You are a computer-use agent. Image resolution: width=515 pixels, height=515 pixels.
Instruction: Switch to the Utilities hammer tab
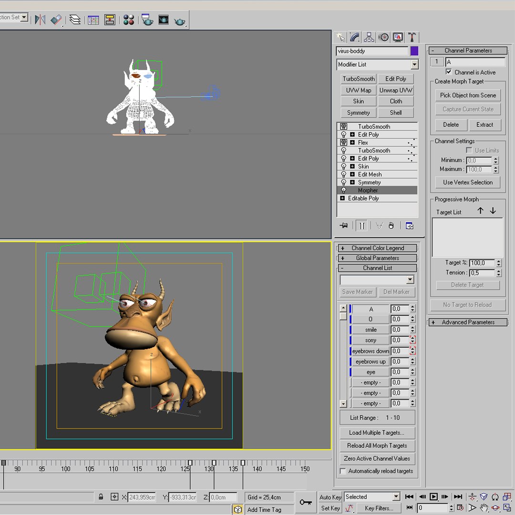412,37
